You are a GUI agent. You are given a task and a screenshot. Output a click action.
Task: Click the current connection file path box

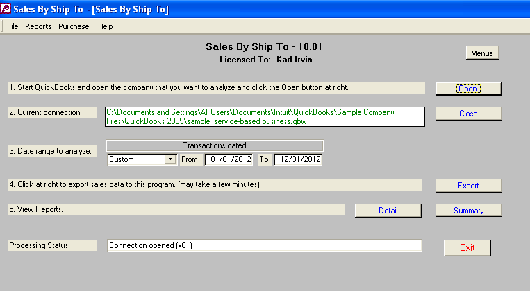pos(265,116)
